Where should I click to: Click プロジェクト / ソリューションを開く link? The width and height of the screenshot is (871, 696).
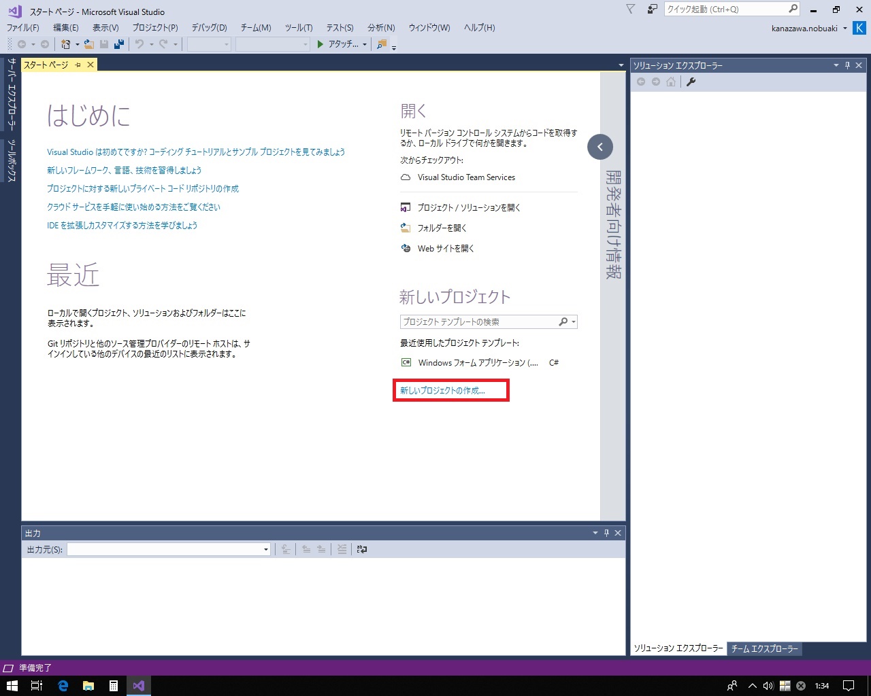pos(469,207)
